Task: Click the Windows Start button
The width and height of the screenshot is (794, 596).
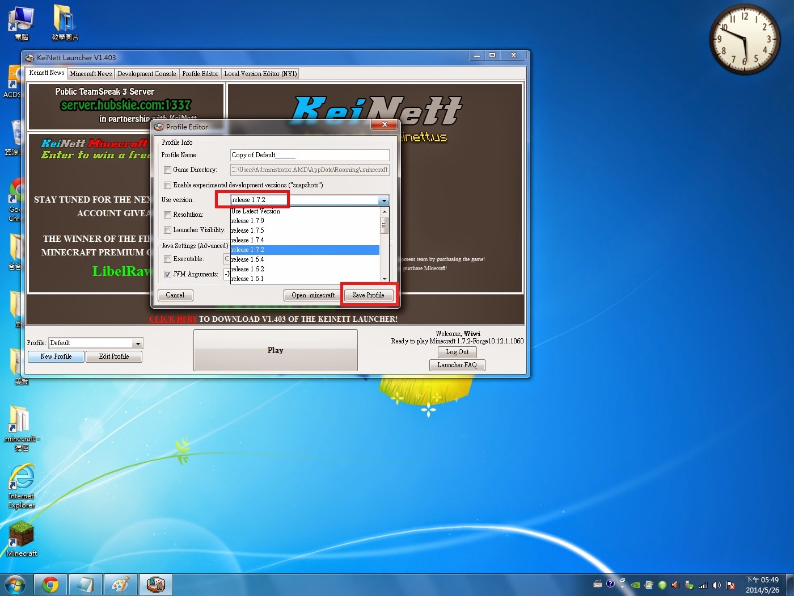Action: click(15, 585)
